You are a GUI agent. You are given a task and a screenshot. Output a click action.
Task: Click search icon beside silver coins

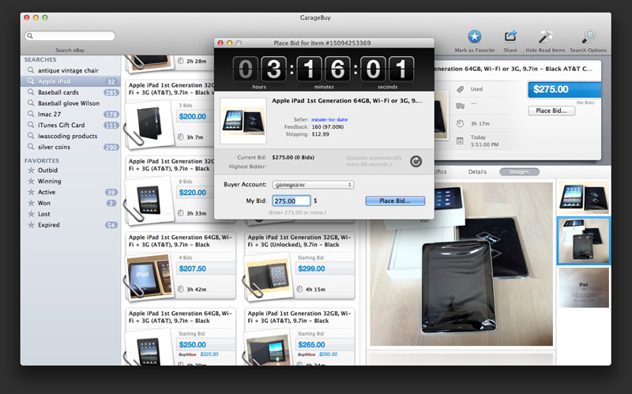(31, 147)
